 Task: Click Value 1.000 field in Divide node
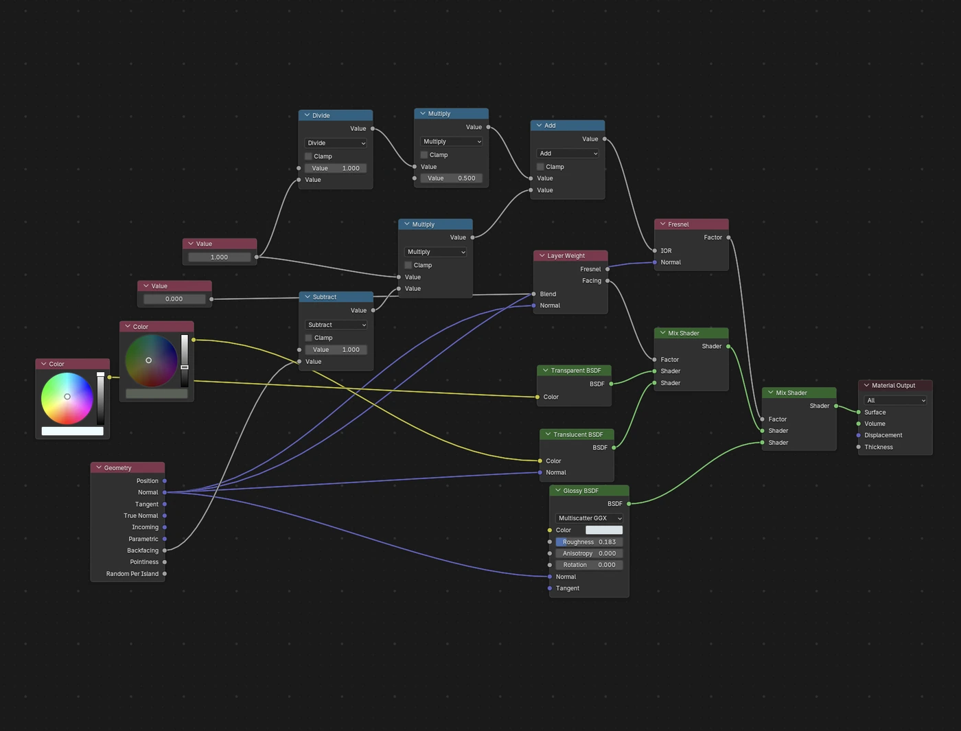click(336, 168)
